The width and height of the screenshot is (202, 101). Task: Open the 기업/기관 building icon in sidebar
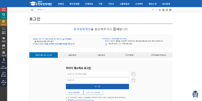pyautogui.click(x=4, y=54)
